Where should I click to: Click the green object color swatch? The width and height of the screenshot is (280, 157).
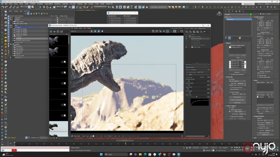click(251, 14)
